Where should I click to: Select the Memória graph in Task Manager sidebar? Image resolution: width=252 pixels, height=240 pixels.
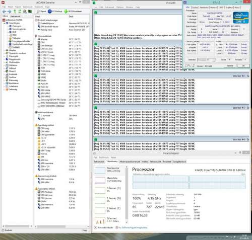pyautogui.click(x=100, y=180)
